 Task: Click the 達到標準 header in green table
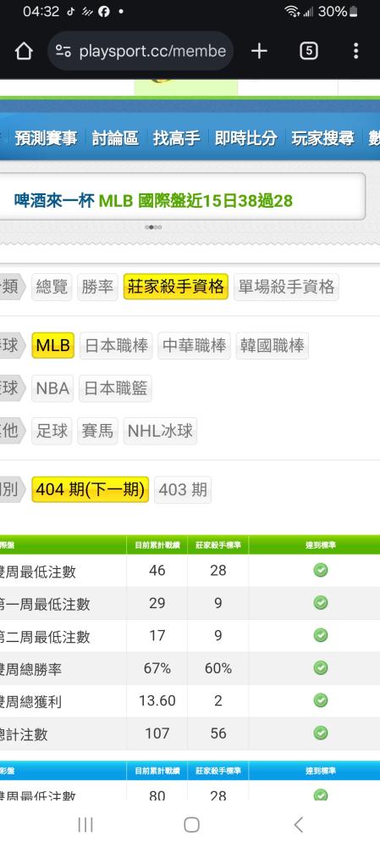tap(321, 545)
